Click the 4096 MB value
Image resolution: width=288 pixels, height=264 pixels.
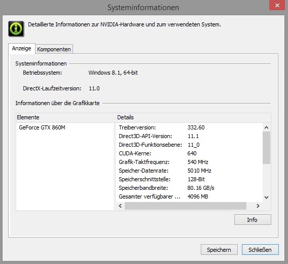(198, 196)
